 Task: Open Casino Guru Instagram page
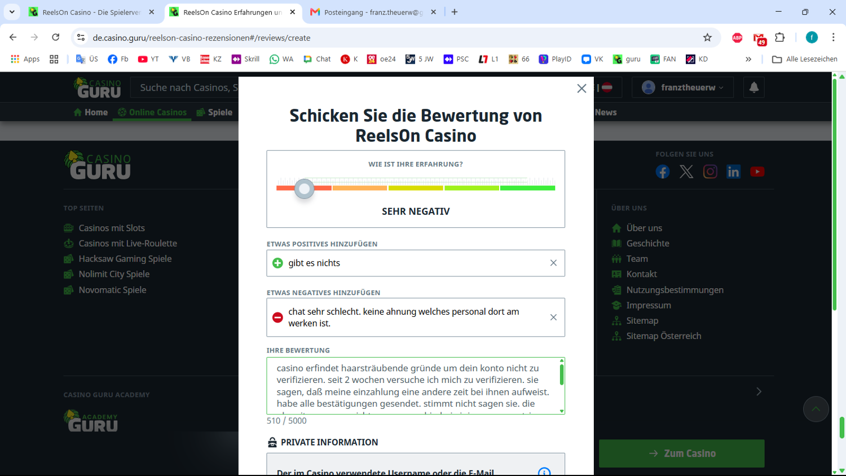tap(710, 171)
